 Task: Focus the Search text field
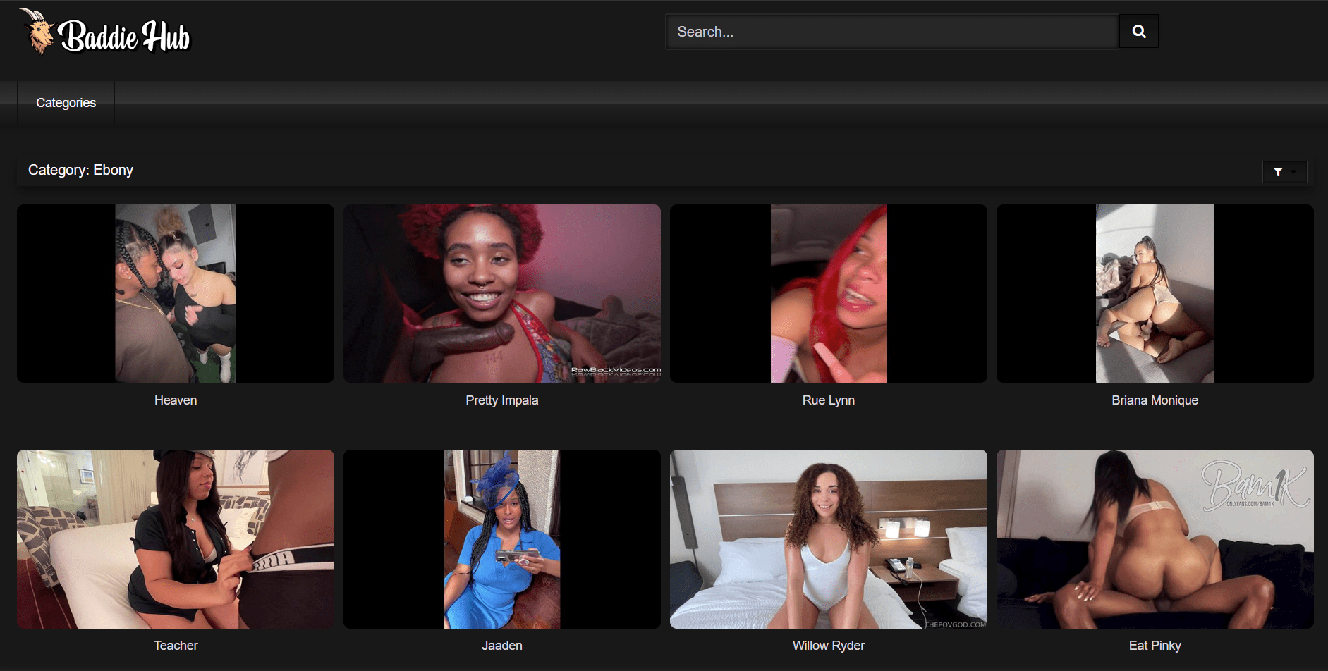891,32
